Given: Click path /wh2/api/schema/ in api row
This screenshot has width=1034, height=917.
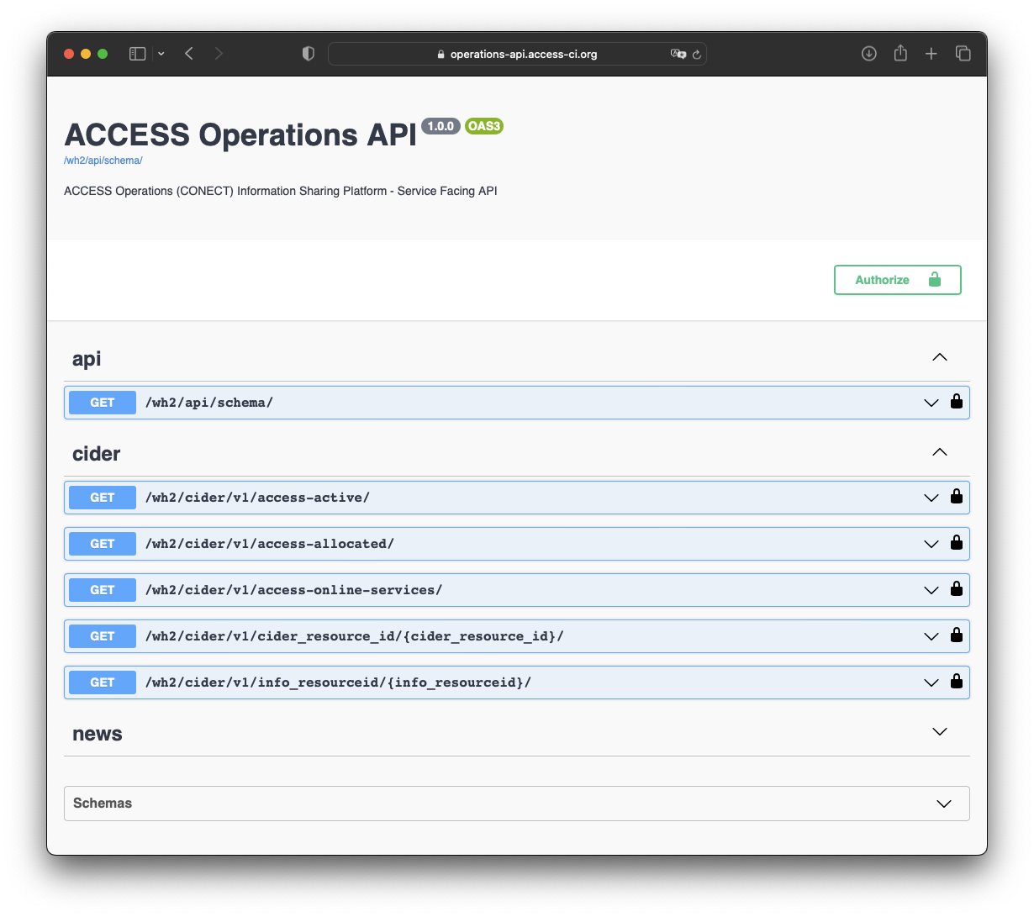Looking at the screenshot, I should pos(209,403).
